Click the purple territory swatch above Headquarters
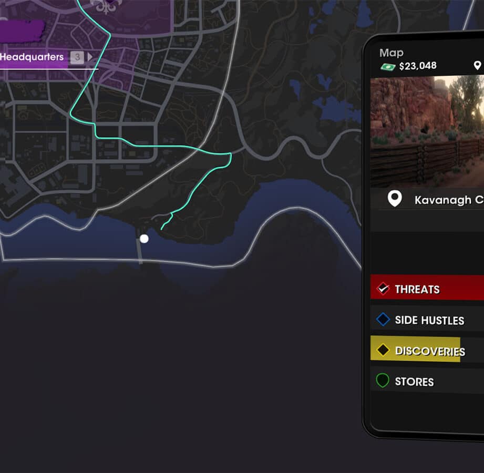The width and height of the screenshot is (484, 473). pyautogui.click(x=22, y=31)
